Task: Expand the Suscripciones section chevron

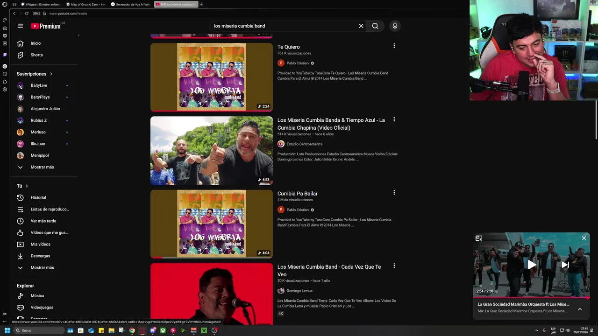Action: (x=51, y=74)
